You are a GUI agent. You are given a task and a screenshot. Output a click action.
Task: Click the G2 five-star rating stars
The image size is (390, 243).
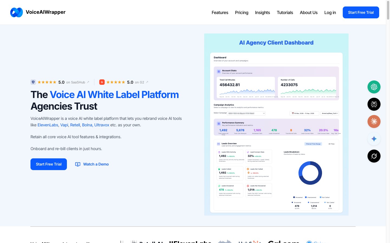pyautogui.click(x=116, y=82)
